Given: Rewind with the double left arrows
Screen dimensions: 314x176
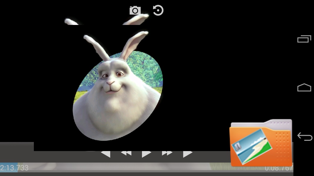Looking at the screenshot, I should coord(126,153).
